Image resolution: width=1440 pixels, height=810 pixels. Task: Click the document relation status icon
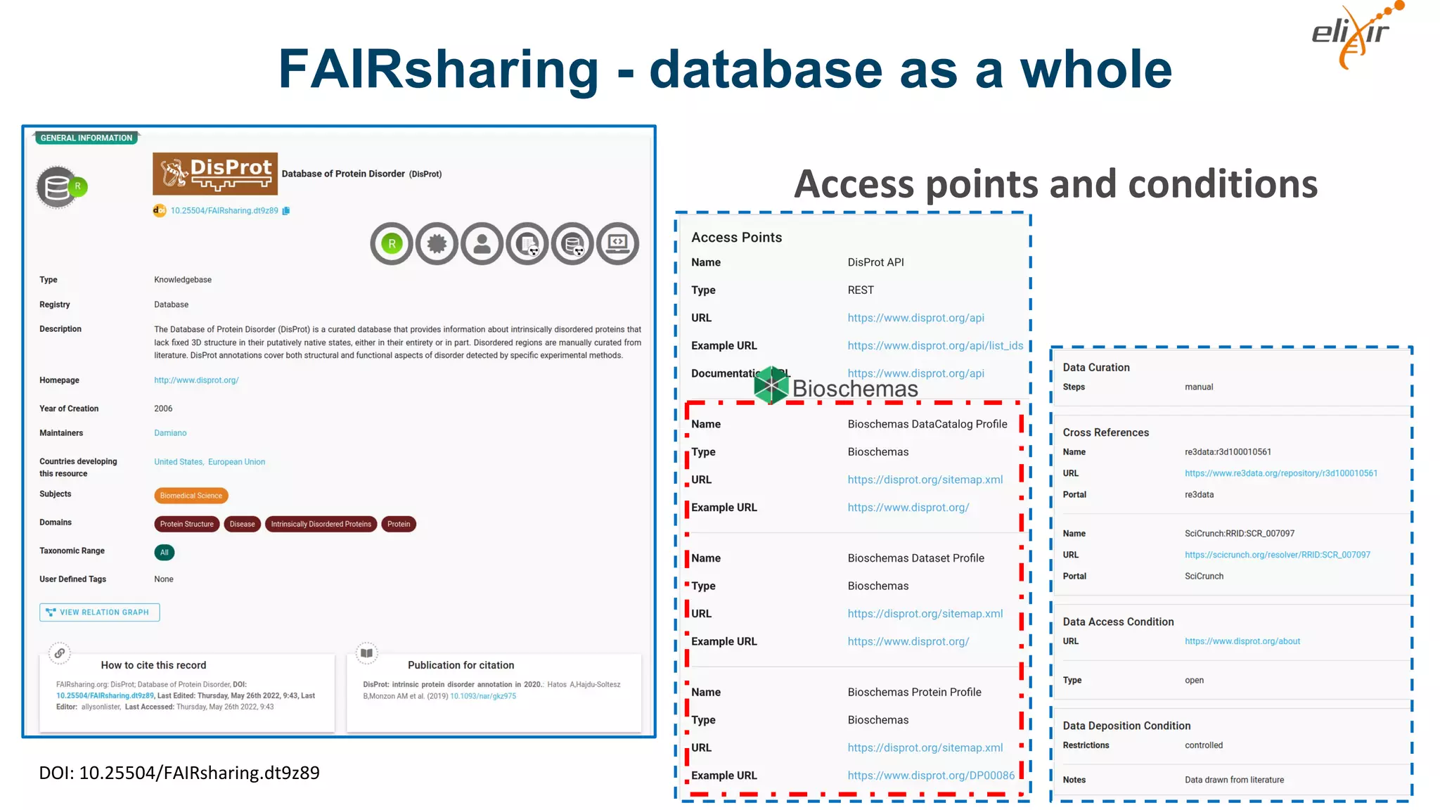click(527, 244)
